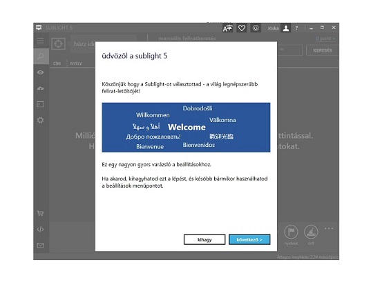Viewport: 380px width, 289px height.
Task: Open settings gear in sidebar
Action: (x=41, y=120)
